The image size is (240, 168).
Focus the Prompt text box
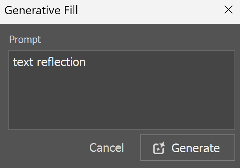coord(121,90)
